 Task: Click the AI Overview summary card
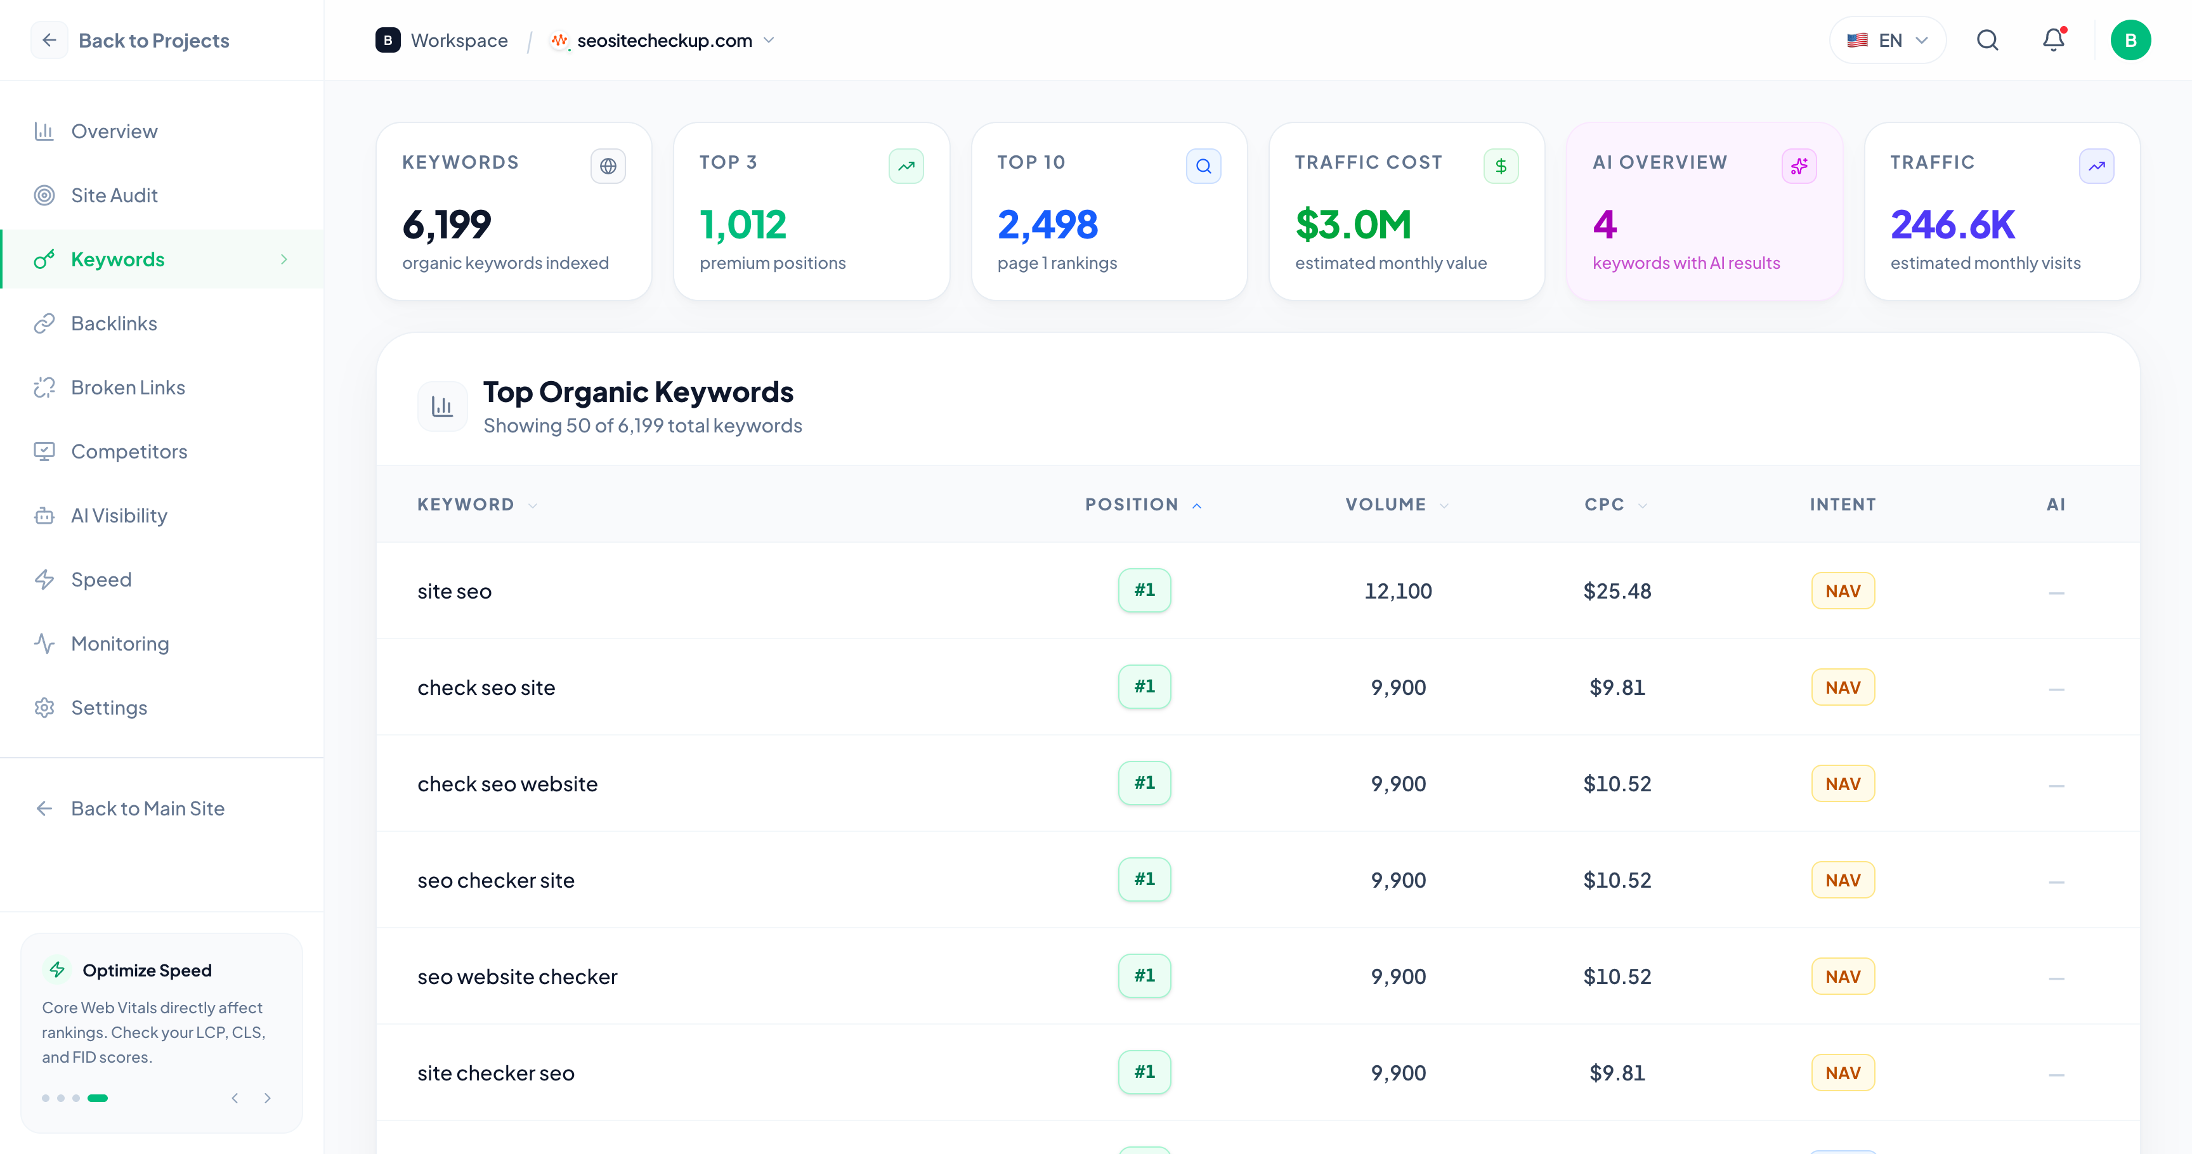(x=1704, y=211)
